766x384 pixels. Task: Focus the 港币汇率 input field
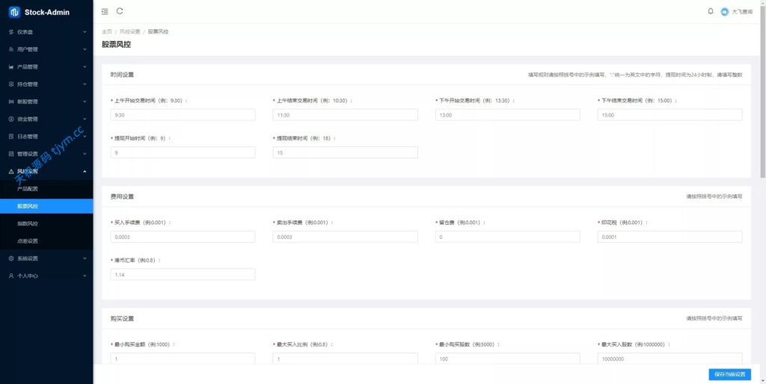pyautogui.click(x=183, y=275)
